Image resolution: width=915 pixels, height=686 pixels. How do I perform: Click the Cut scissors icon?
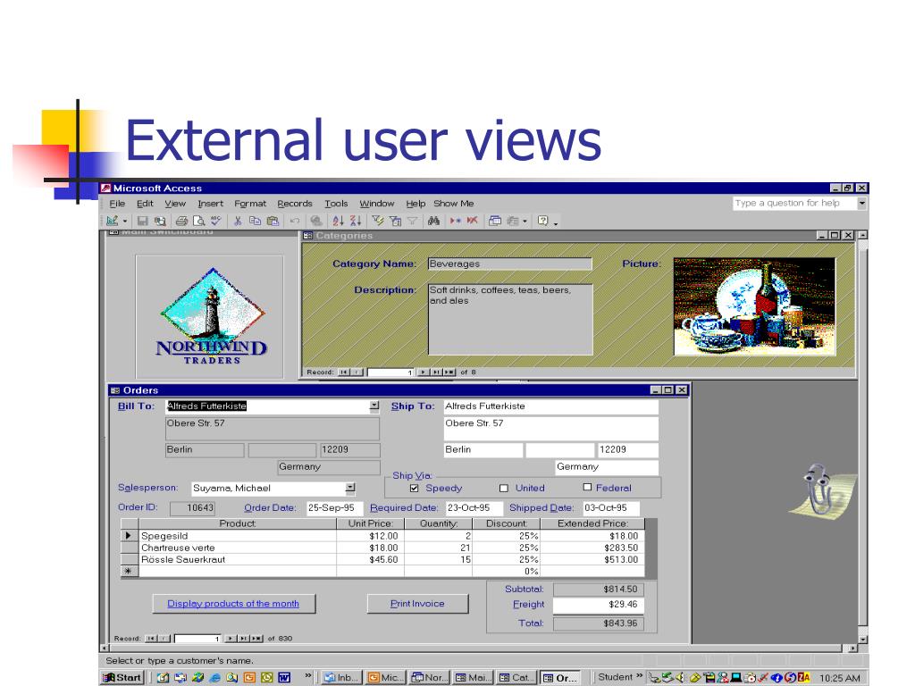pyautogui.click(x=238, y=222)
